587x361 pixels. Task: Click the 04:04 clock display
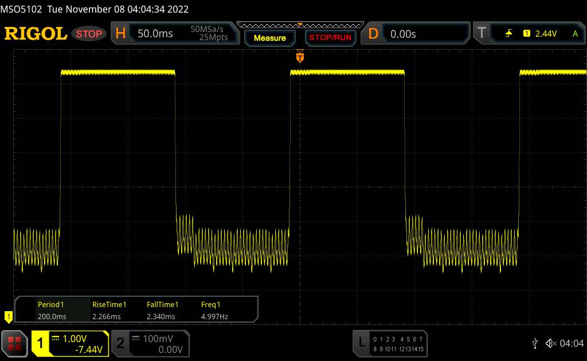[x=572, y=343]
